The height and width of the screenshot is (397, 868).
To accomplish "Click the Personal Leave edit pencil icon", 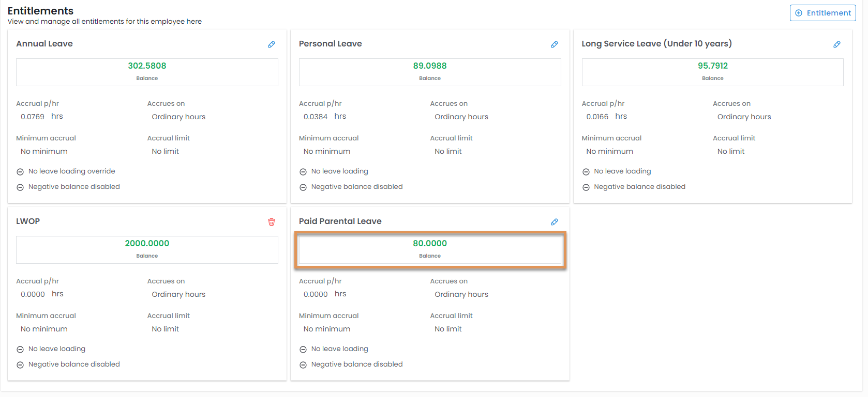I will [554, 44].
